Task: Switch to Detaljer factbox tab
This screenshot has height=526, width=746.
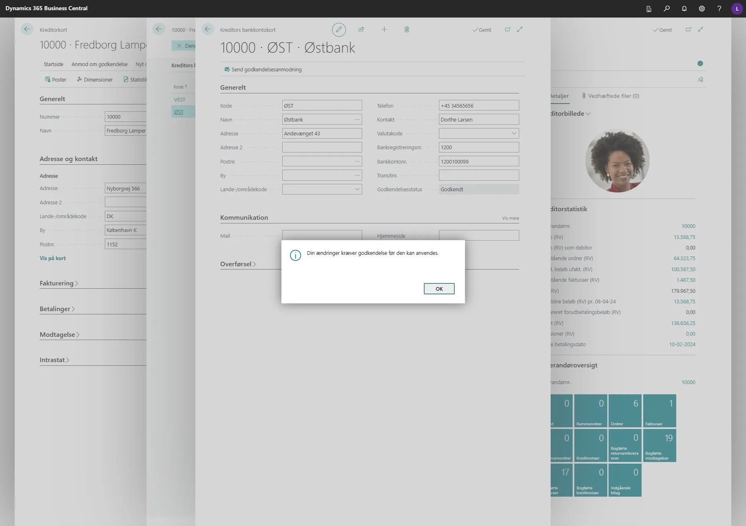Action: pos(559,96)
